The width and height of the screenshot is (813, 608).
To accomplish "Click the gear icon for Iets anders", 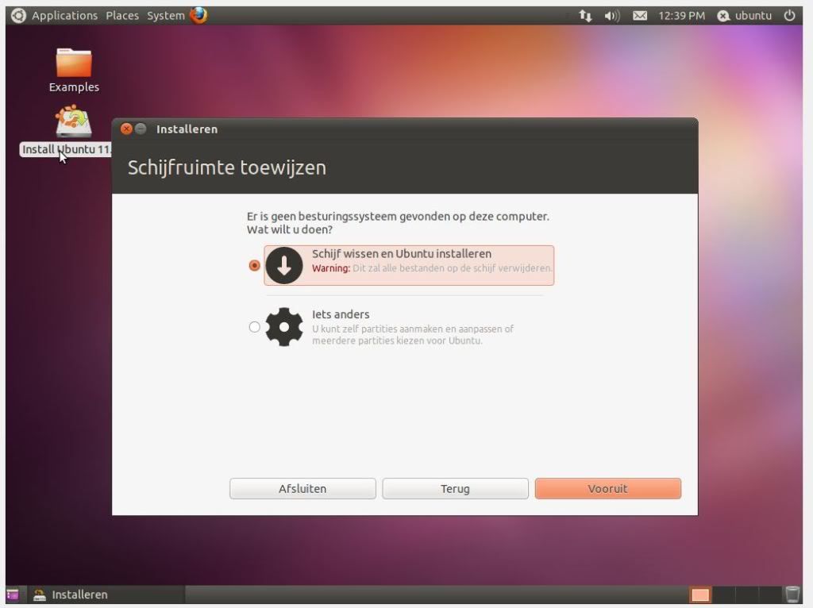I will click(x=284, y=326).
